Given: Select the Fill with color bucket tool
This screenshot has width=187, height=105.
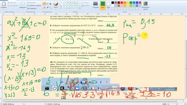Looking at the screenshot, I should coord(47,4).
